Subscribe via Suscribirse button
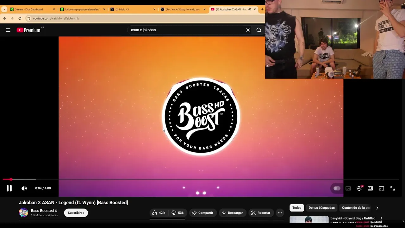Image resolution: width=405 pixels, height=228 pixels. click(x=76, y=213)
